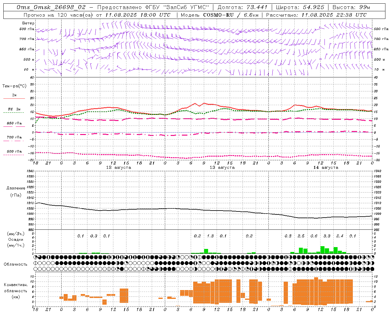Image resolution: width=390 pixels, height=312 pixels.
Task: Click the Рассчитано: 11.08.2025 22:38 UTC text
Action: (x=316, y=15)
